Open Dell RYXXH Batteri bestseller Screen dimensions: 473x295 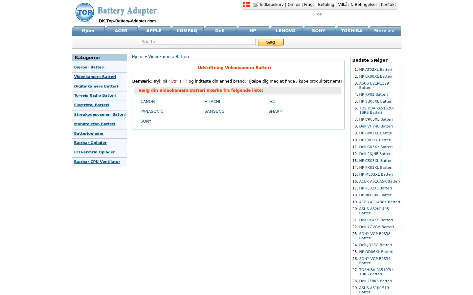[x=376, y=220]
